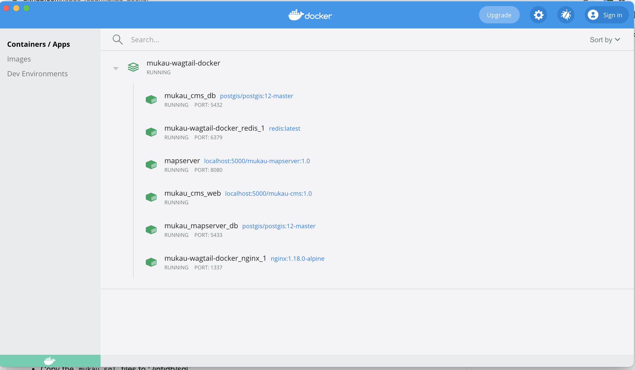635x370 pixels.
Task: Open the troubleshoot bug icon
Action: pos(566,15)
